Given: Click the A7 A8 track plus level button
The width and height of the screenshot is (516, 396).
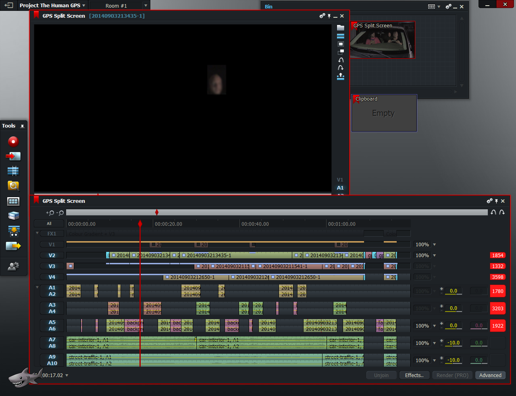Looking at the screenshot, I should click(441, 341).
